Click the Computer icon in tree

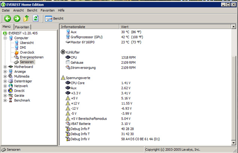pos(10,38)
